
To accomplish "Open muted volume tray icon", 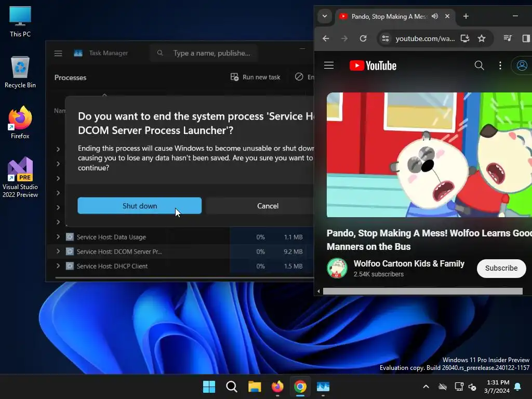I will [472, 387].
